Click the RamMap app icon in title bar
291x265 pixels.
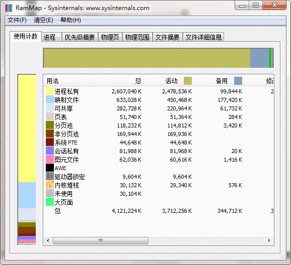(x=9, y=8)
